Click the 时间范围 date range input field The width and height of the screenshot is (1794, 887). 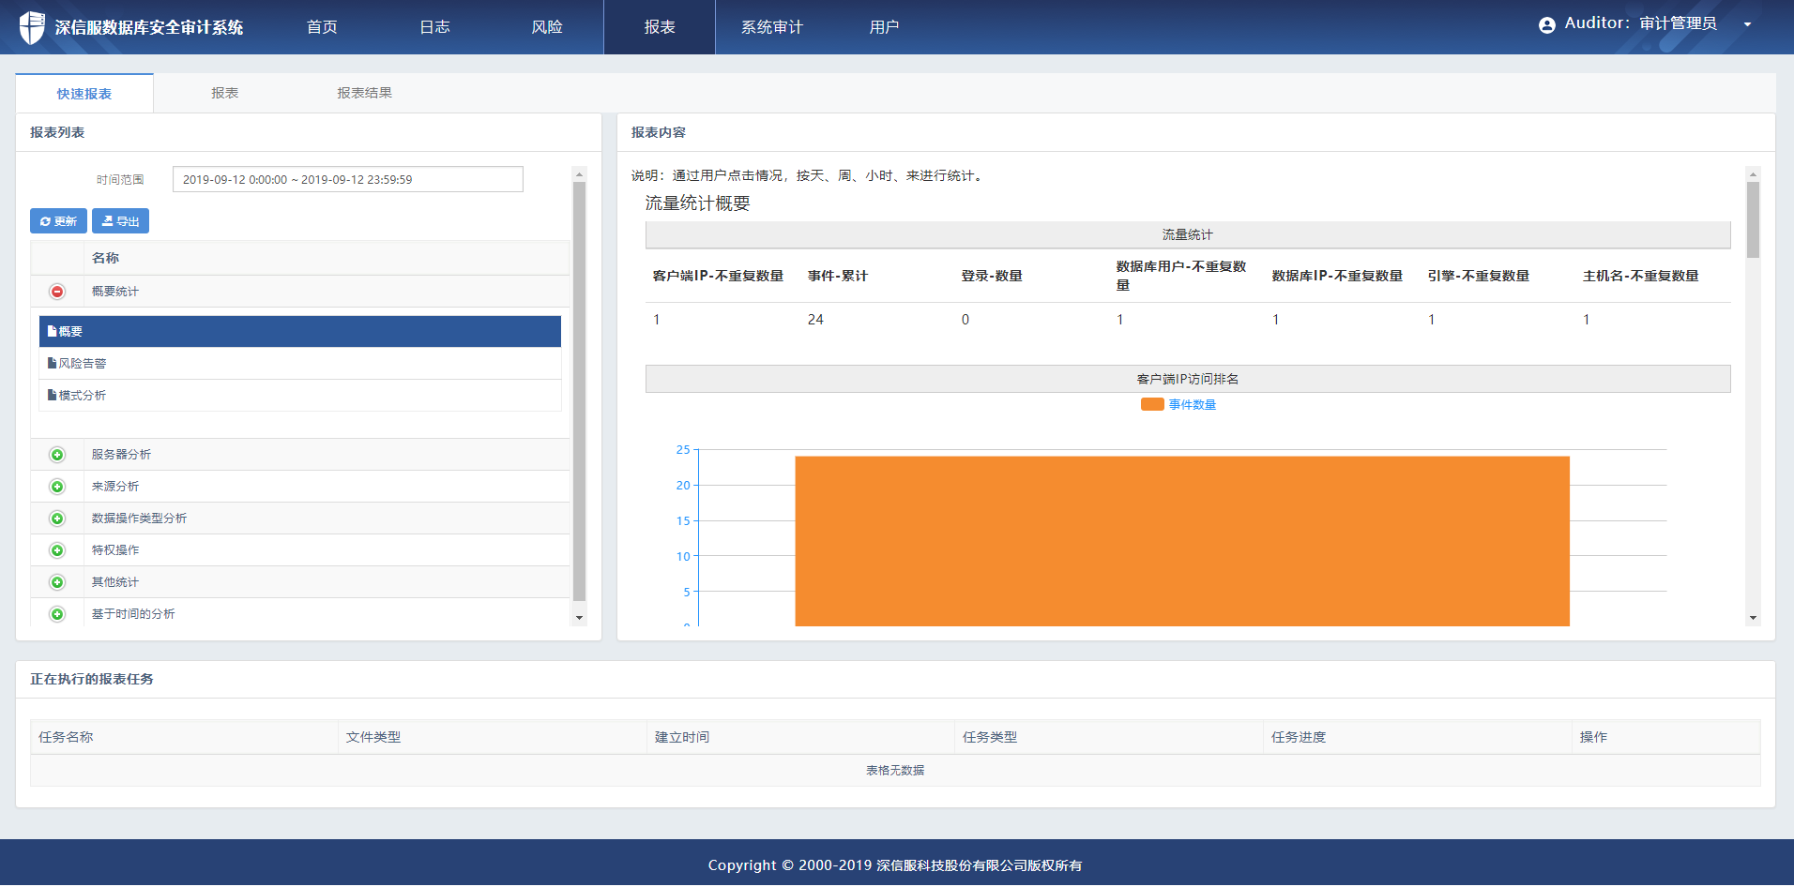[347, 179]
